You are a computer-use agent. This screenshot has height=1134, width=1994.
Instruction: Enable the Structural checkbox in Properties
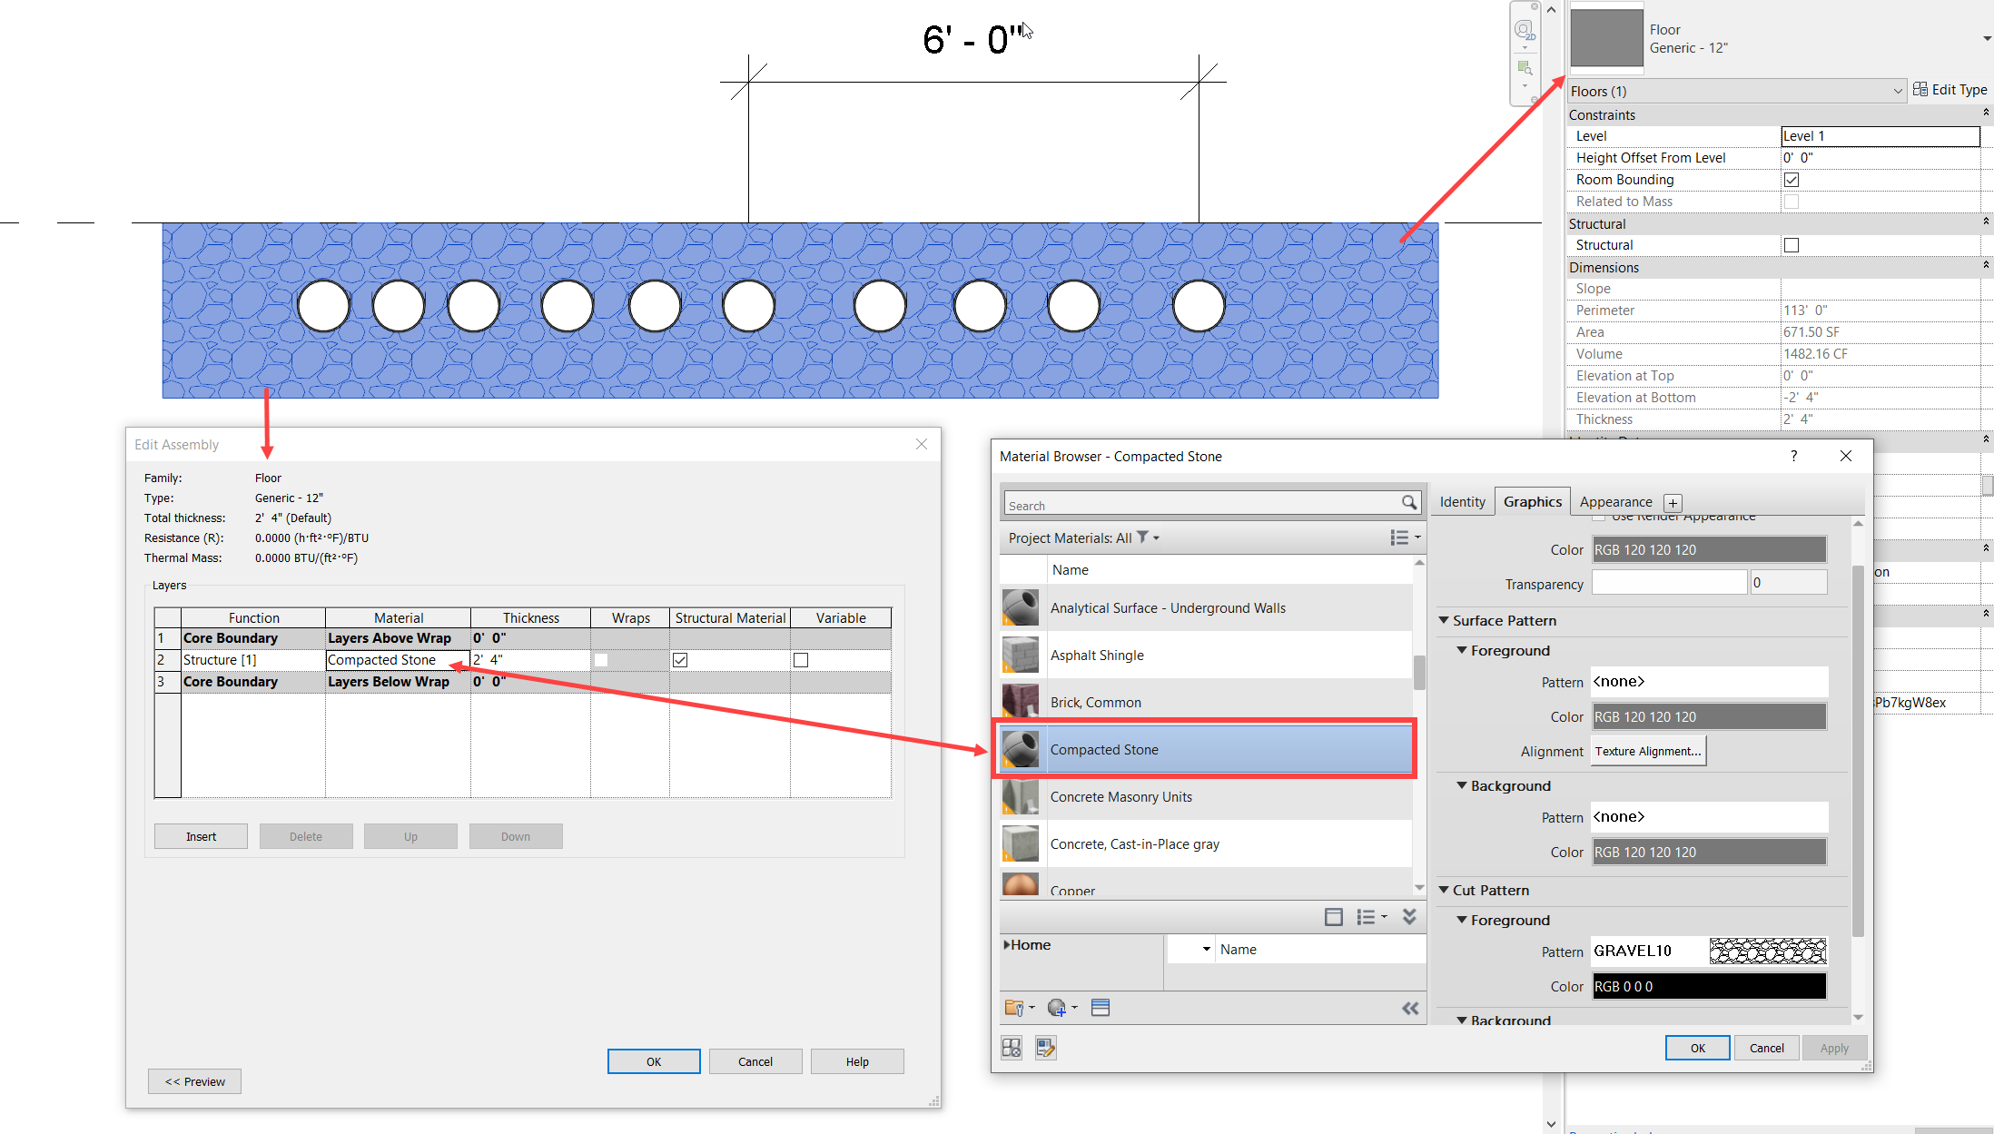pos(1791,244)
